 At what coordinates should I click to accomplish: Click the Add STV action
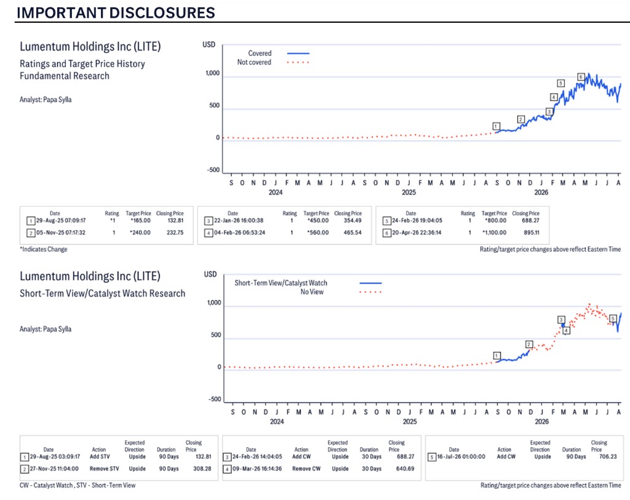tap(100, 456)
